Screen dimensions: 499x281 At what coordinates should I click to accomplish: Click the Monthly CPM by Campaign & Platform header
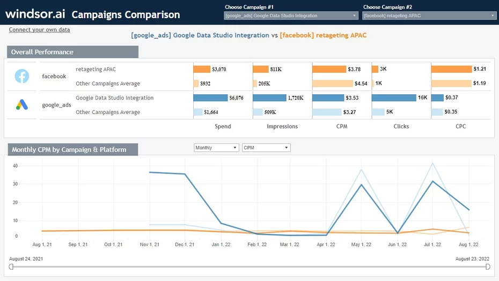pos(73,149)
